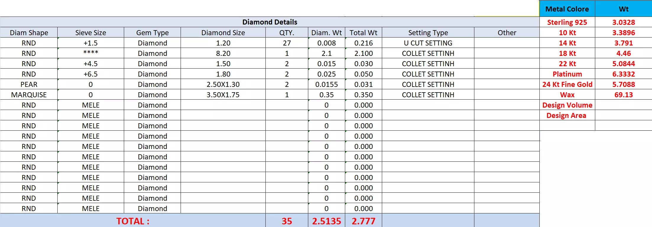This screenshot has height=227, width=652.
Task: Select the '22 Kt' metal cell
Action: pyautogui.click(x=567, y=64)
